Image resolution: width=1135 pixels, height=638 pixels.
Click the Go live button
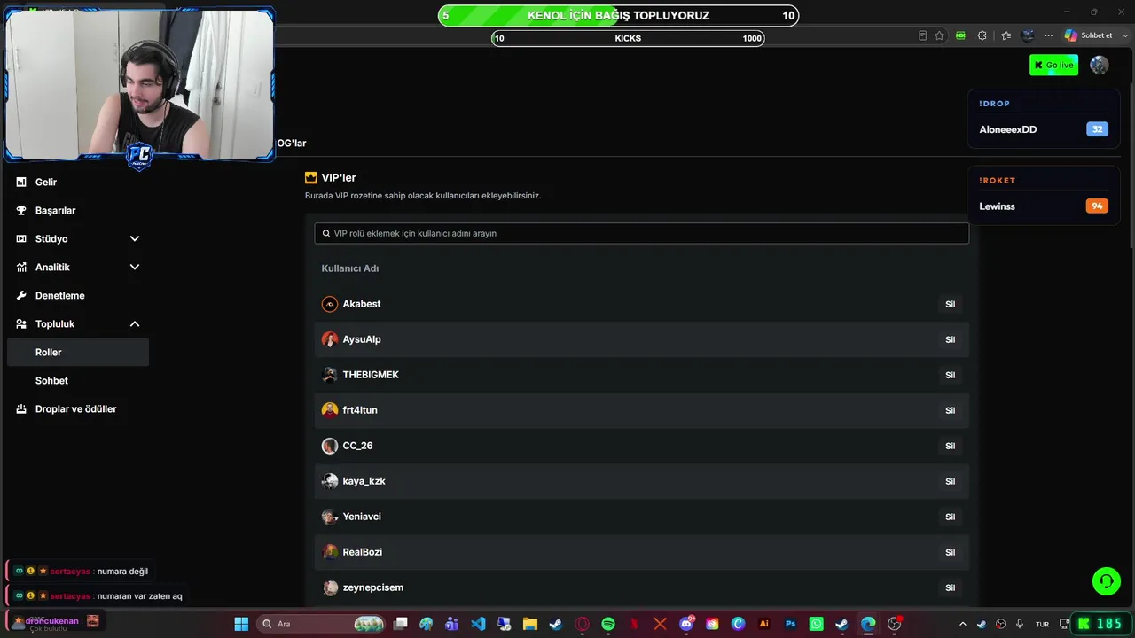click(1053, 65)
